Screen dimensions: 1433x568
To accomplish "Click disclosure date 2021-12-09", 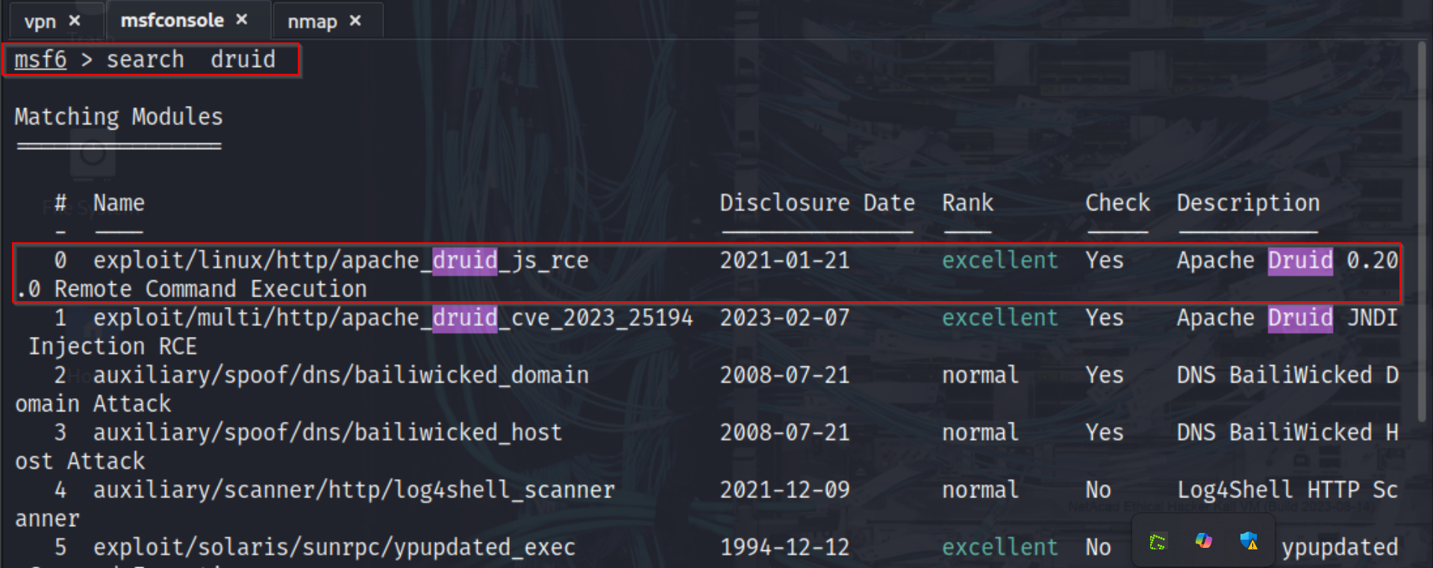I will pos(784,490).
